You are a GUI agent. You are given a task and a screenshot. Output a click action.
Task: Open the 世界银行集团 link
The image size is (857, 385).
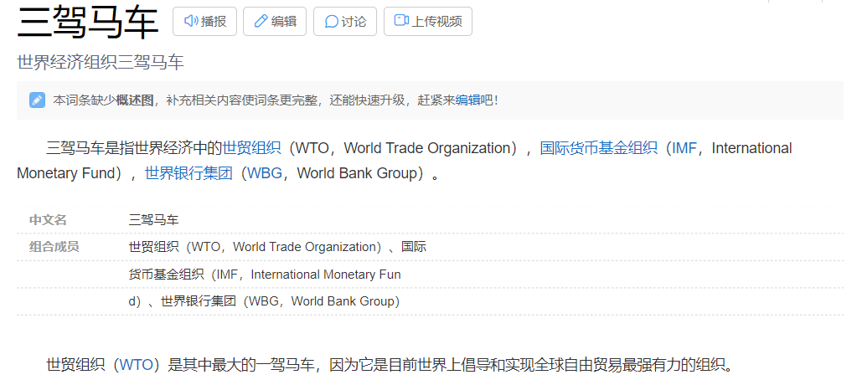coord(188,173)
